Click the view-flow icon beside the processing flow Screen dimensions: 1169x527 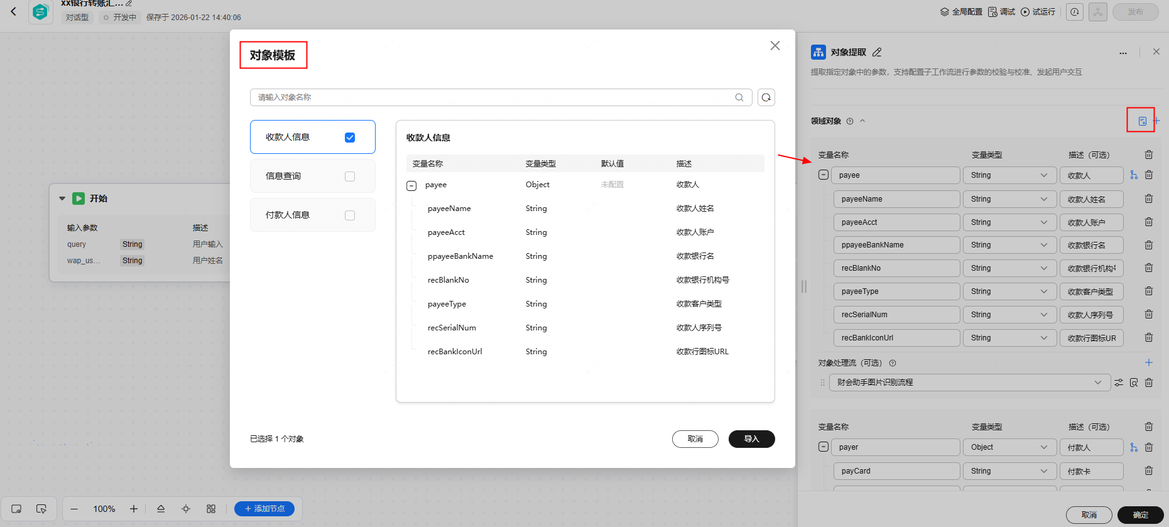(1134, 383)
